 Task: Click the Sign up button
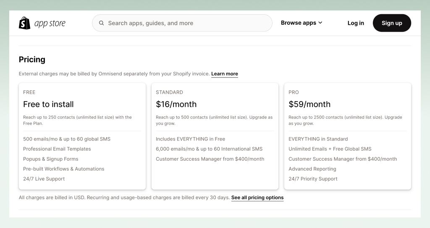pyautogui.click(x=392, y=23)
